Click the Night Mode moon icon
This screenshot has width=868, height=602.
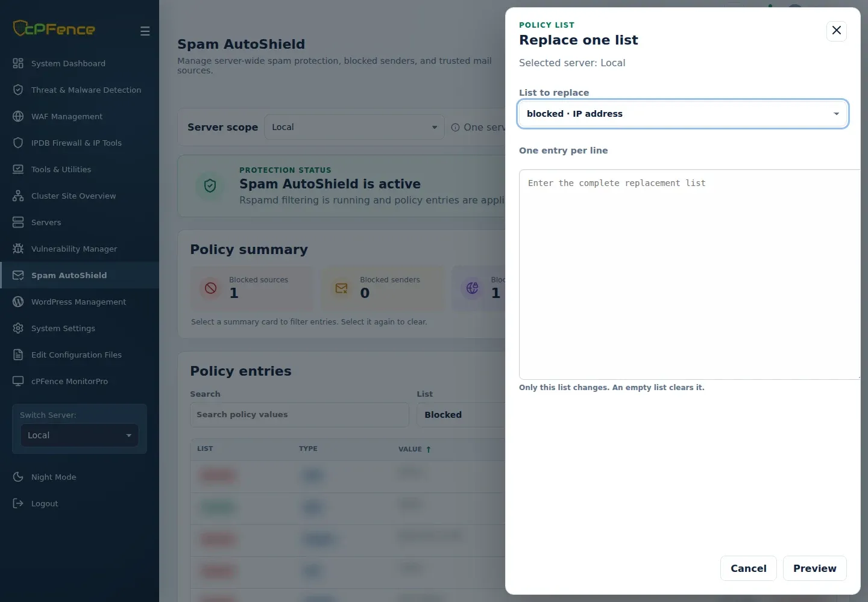[18, 477]
